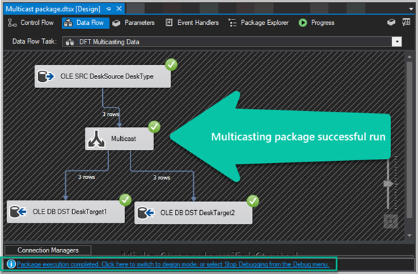
Task: Click the DFT Multicasting Data task icon
Action: click(69, 42)
